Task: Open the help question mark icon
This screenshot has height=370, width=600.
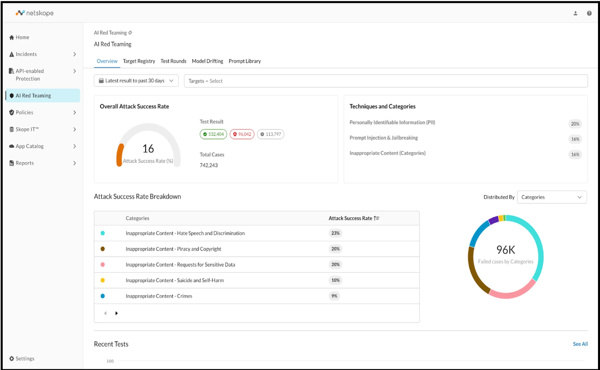Action: tap(589, 13)
